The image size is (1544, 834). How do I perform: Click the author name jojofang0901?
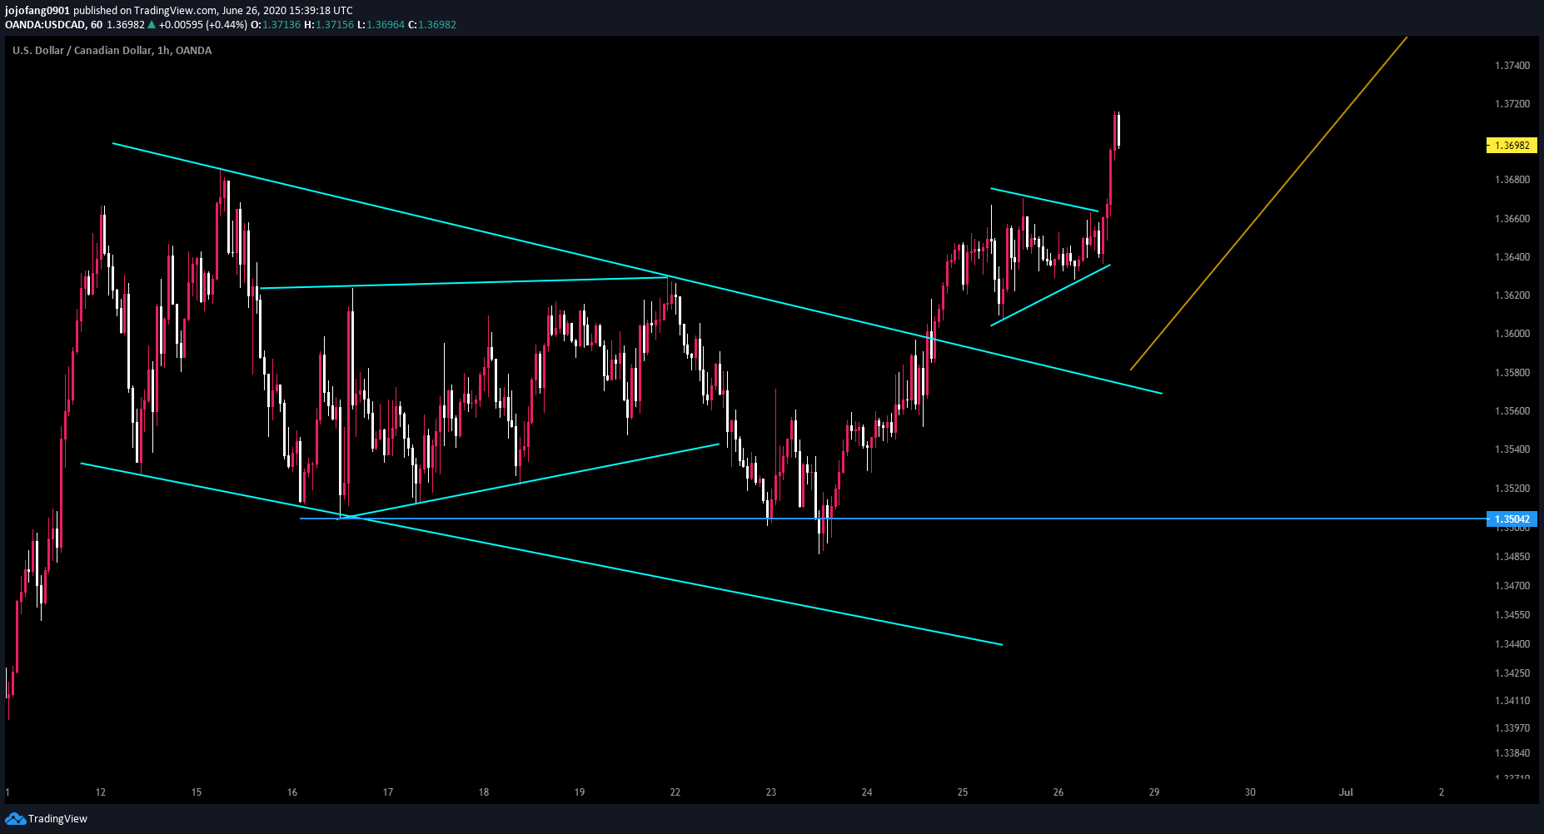pos(37,11)
